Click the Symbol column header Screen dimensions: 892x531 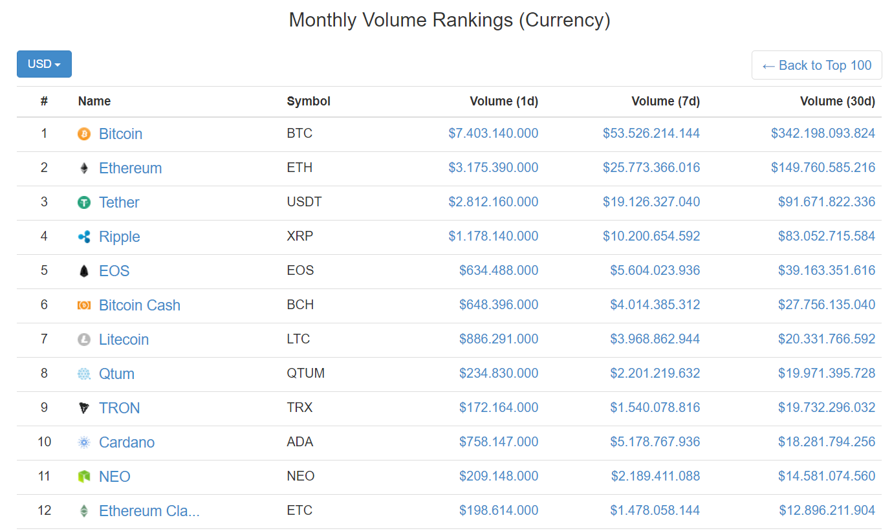pyautogui.click(x=309, y=101)
